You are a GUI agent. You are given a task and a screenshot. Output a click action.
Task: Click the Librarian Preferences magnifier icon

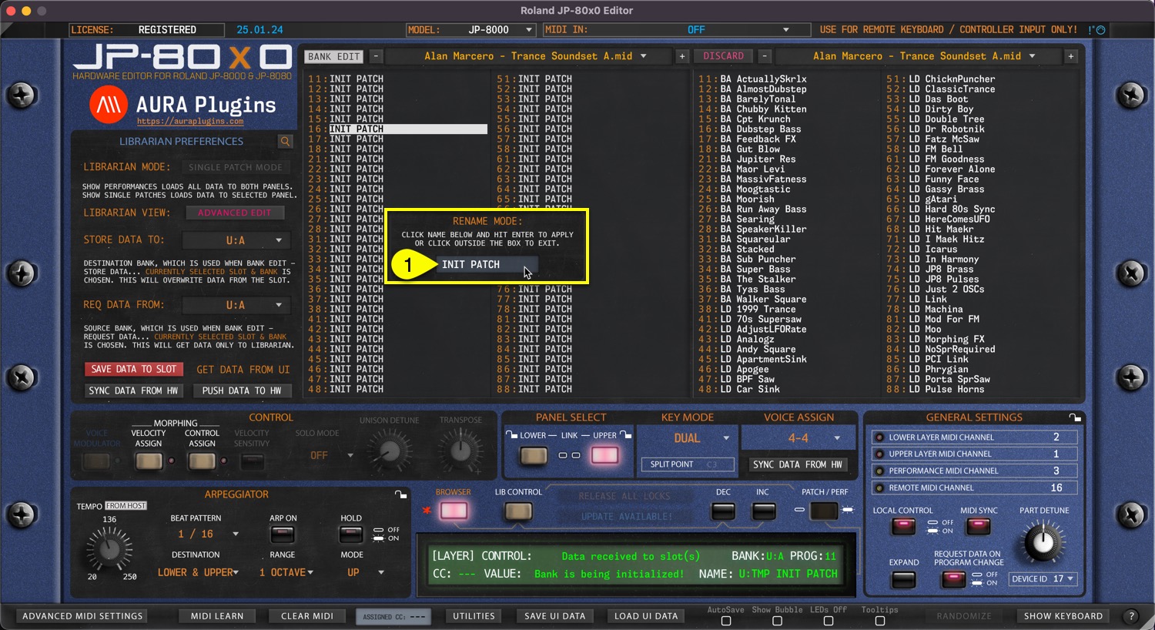(286, 142)
